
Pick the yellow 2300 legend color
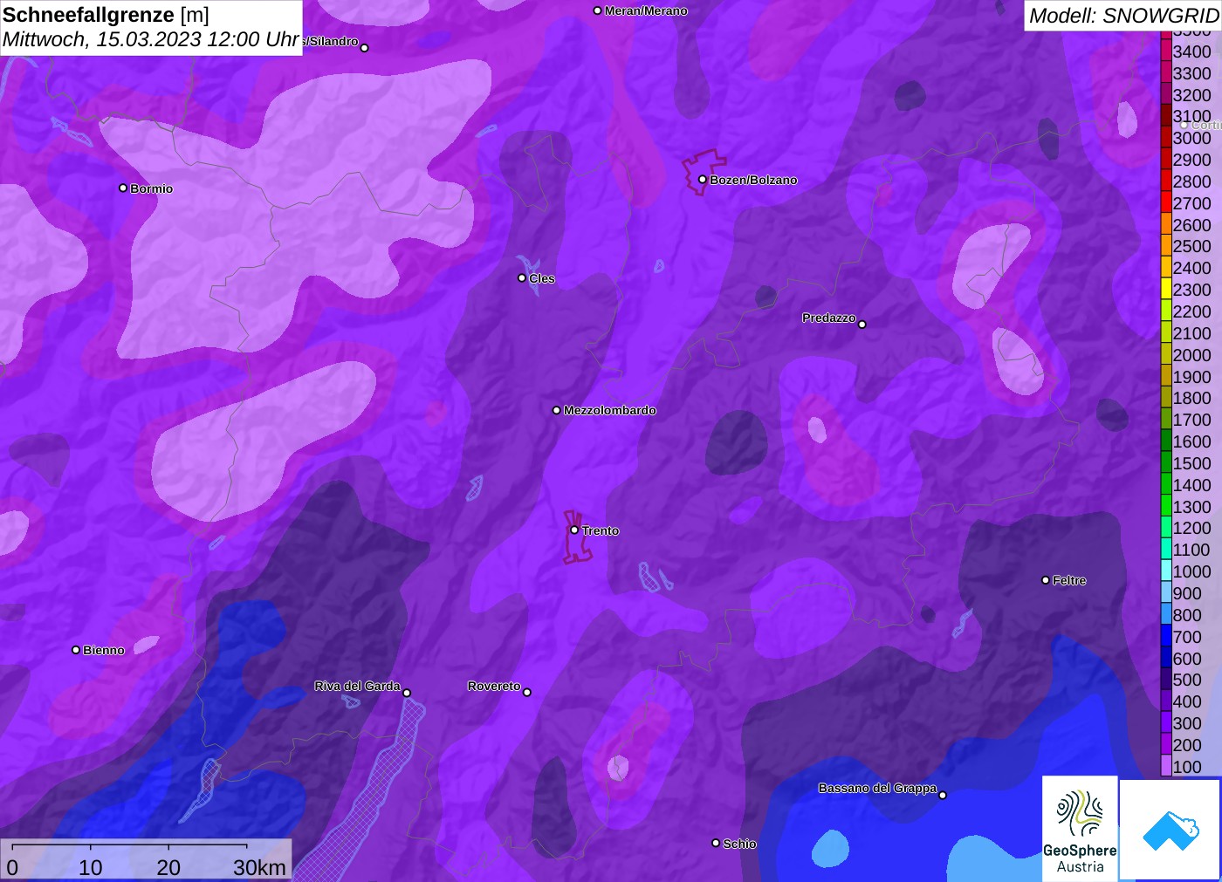tap(1166, 290)
